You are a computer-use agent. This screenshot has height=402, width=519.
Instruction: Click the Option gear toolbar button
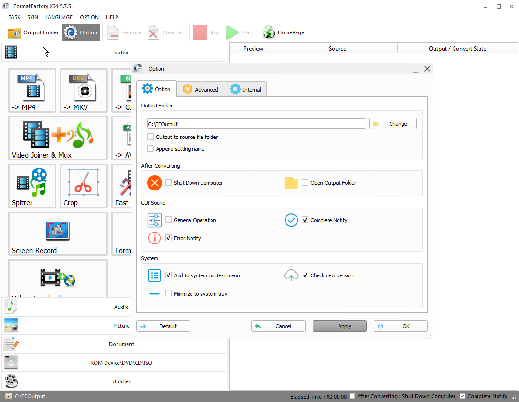tap(81, 32)
